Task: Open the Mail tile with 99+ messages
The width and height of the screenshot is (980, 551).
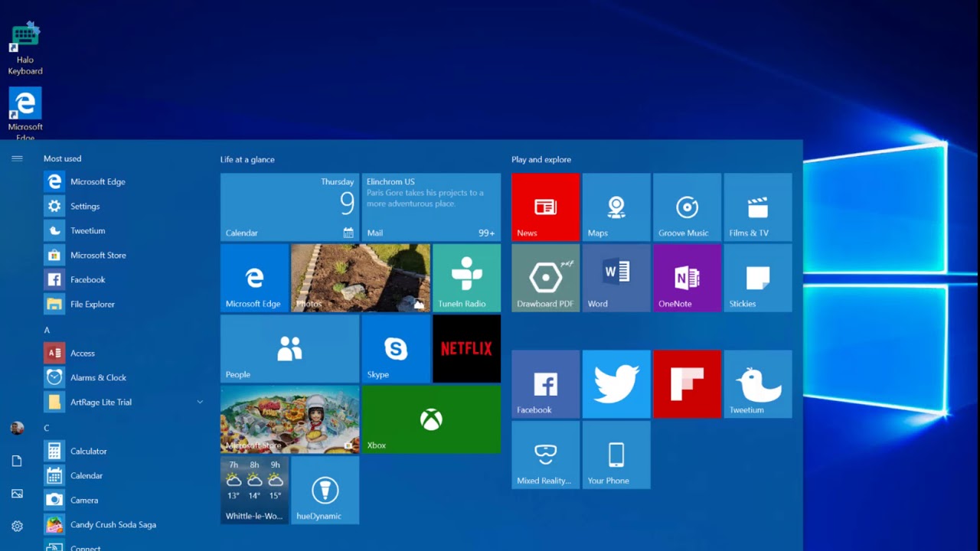Action: coord(431,207)
